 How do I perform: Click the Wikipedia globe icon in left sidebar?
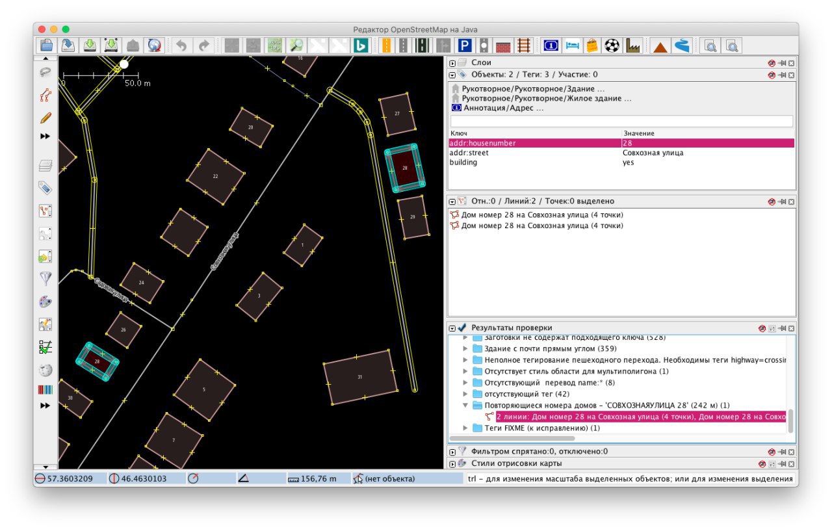(45, 370)
